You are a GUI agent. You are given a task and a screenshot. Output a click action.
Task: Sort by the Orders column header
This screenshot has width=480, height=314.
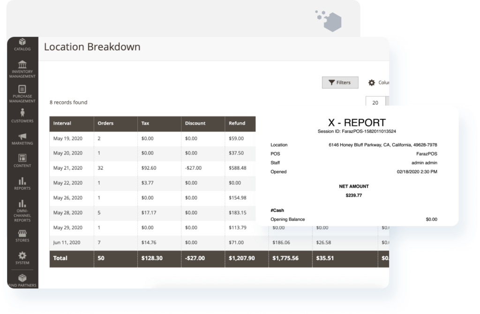[105, 124]
